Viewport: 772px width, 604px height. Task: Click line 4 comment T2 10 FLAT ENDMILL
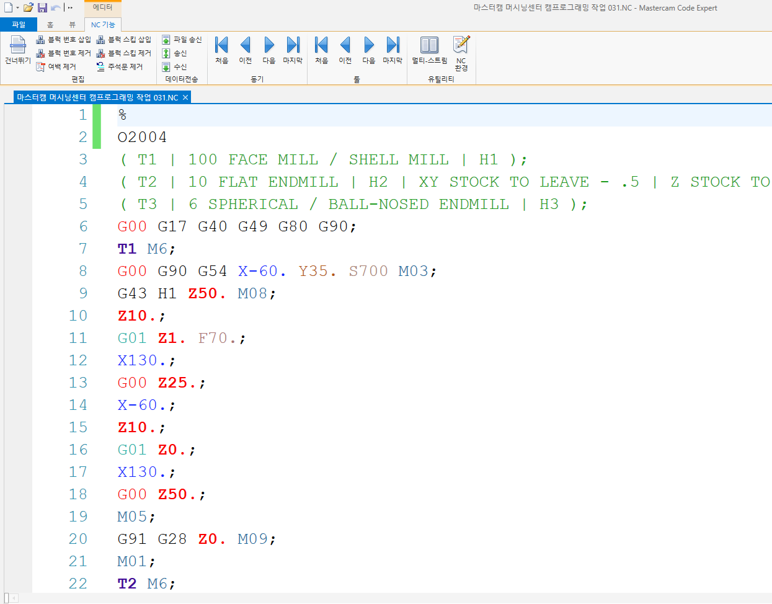click(445, 182)
